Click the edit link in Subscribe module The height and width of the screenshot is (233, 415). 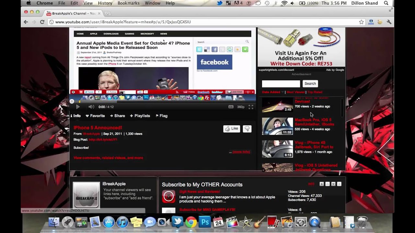point(311,184)
